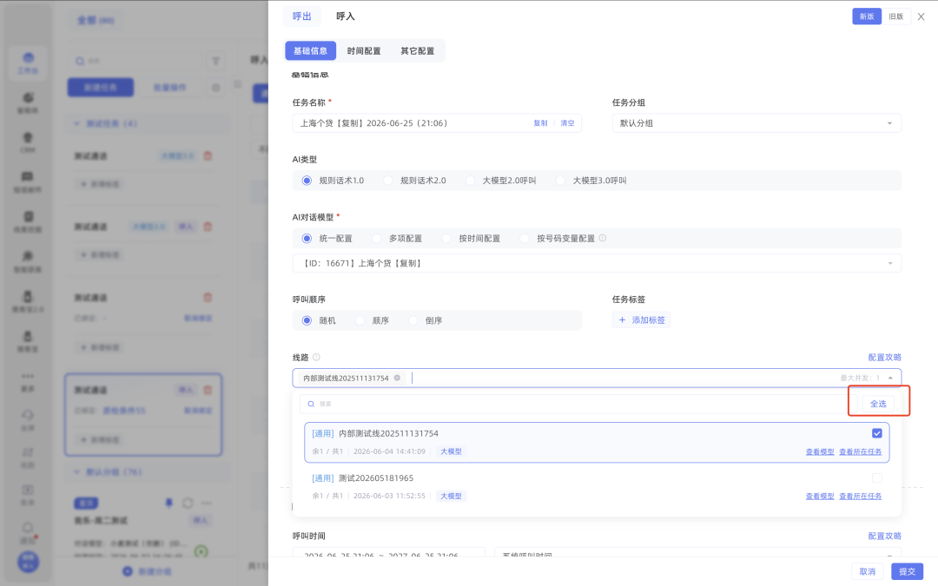938x586 pixels.
Task: Click 查看模型 for 内部测试线202511131754
Action: (x=820, y=452)
